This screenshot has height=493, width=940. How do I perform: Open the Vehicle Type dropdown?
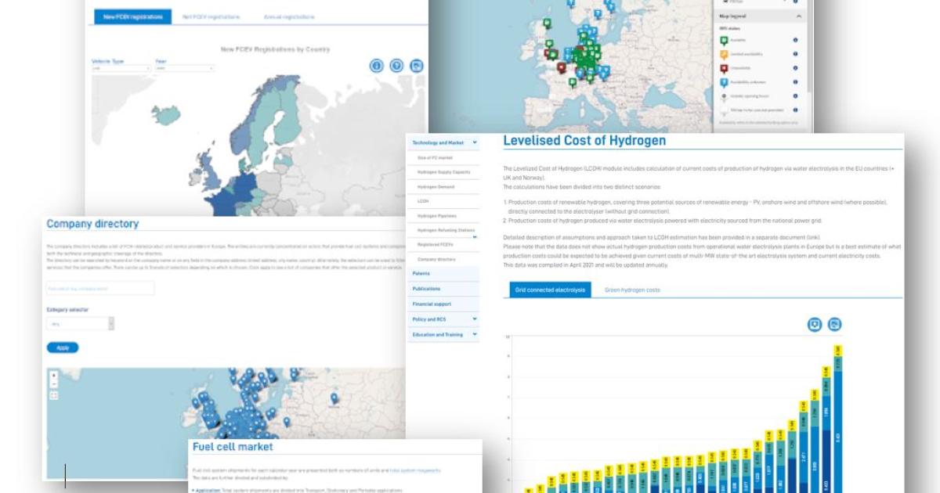pos(121,69)
